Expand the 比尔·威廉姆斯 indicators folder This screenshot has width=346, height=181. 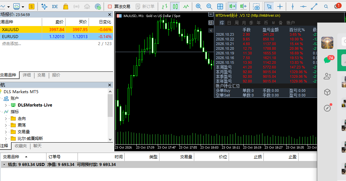click(6, 139)
